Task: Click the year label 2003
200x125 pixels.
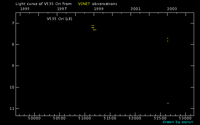Action: (172, 9)
